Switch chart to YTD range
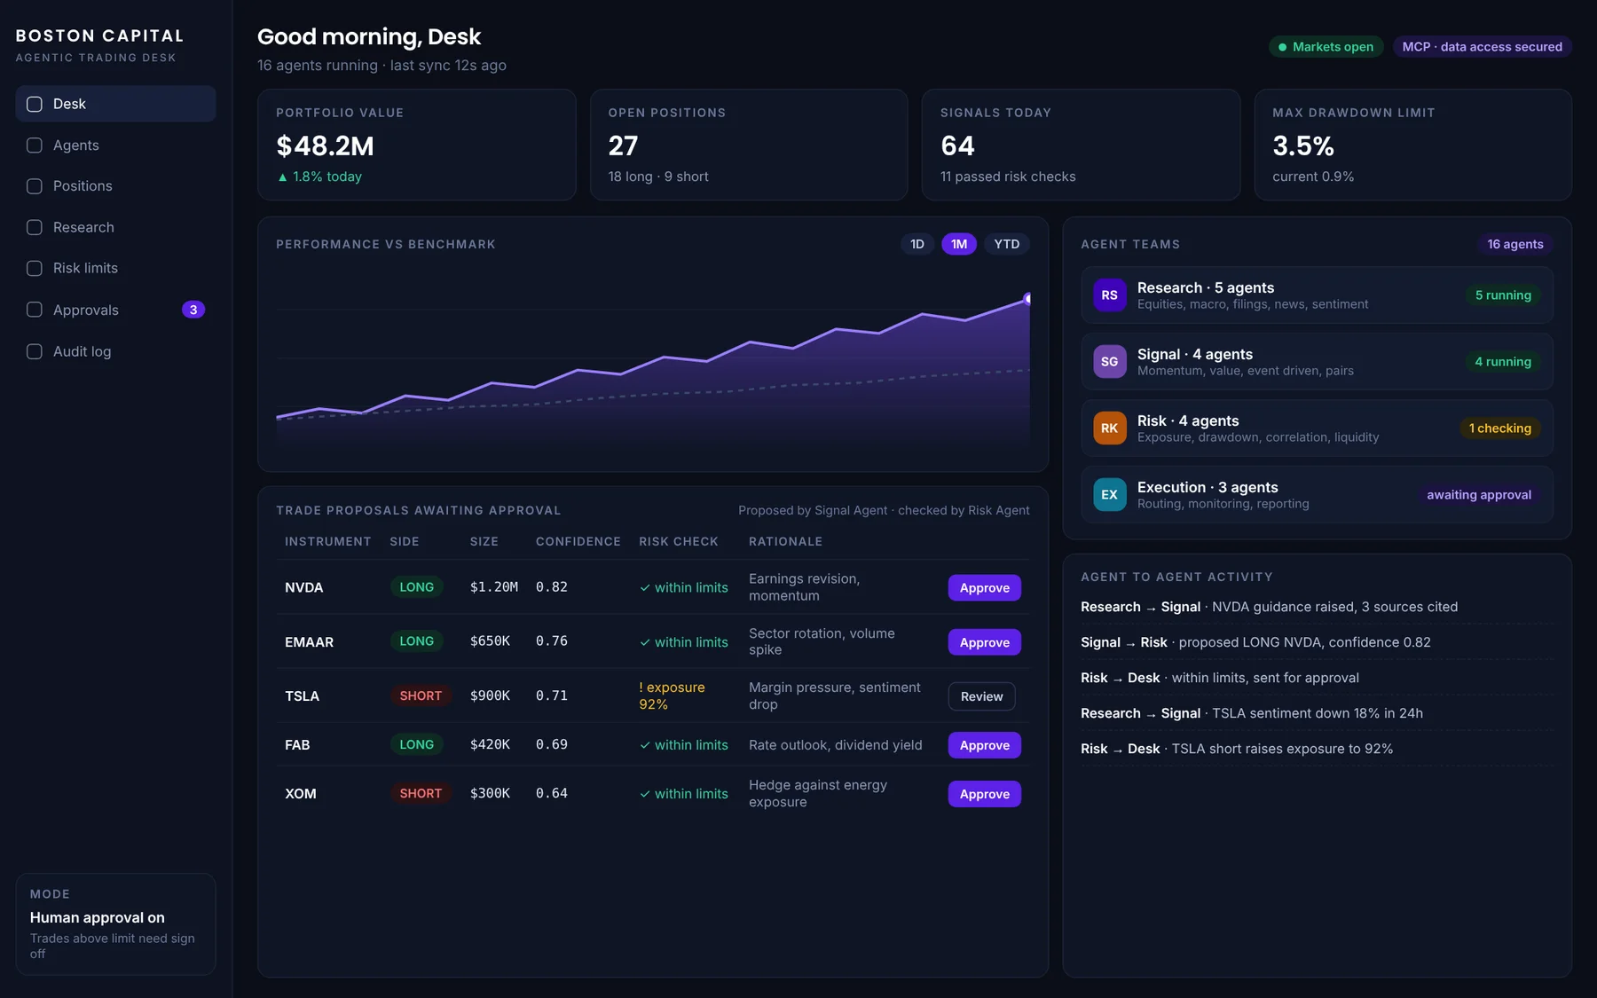 (1006, 244)
